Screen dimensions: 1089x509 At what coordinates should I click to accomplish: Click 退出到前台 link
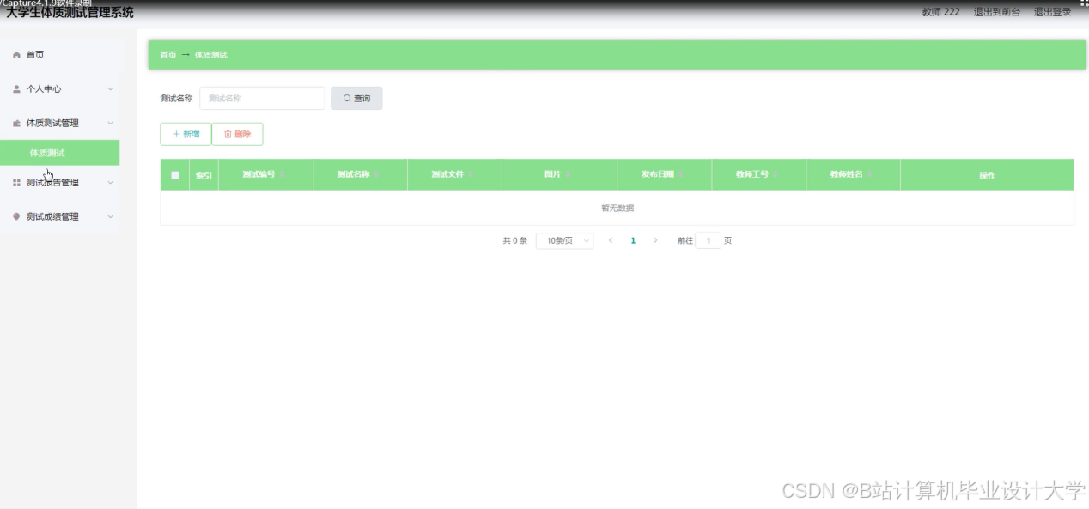tap(997, 12)
